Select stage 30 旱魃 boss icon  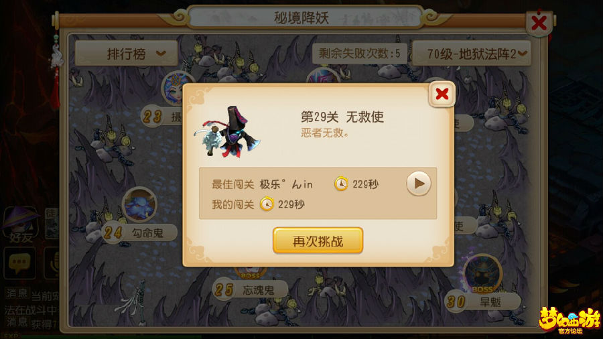pos(482,273)
